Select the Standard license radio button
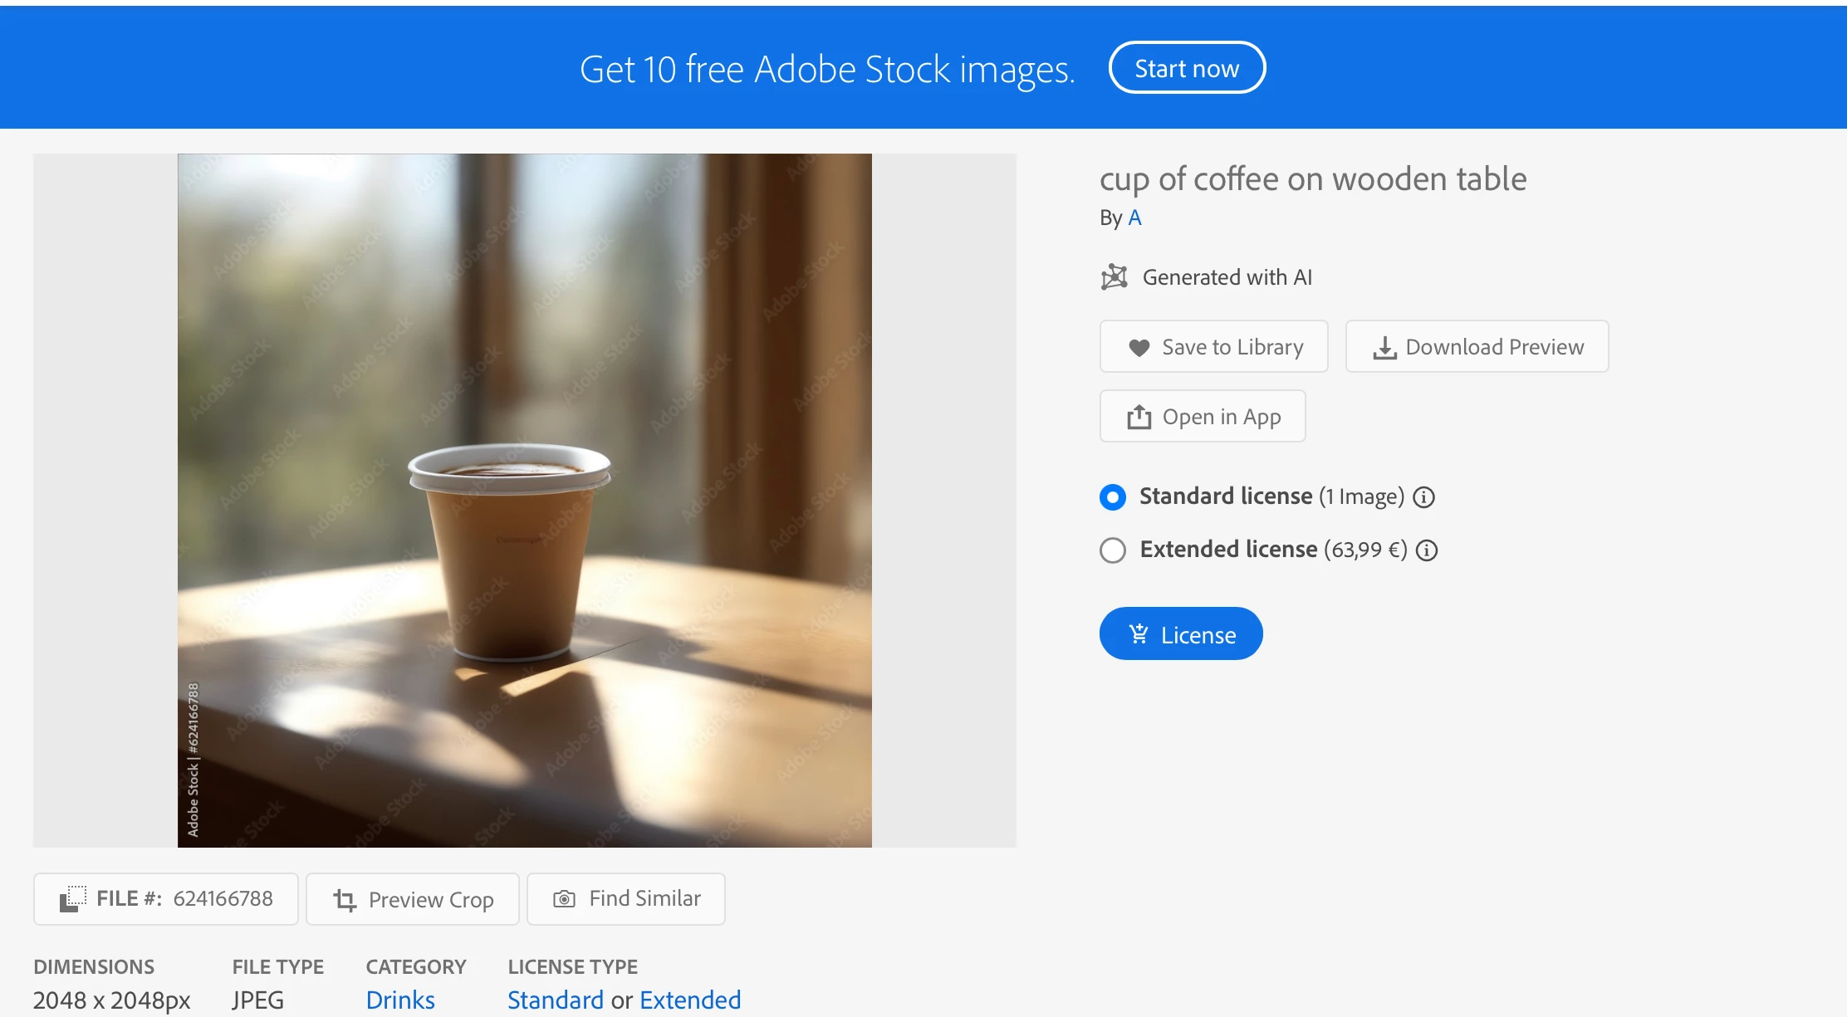This screenshot has height=1017, width=1847. [x=1112, y=497]
